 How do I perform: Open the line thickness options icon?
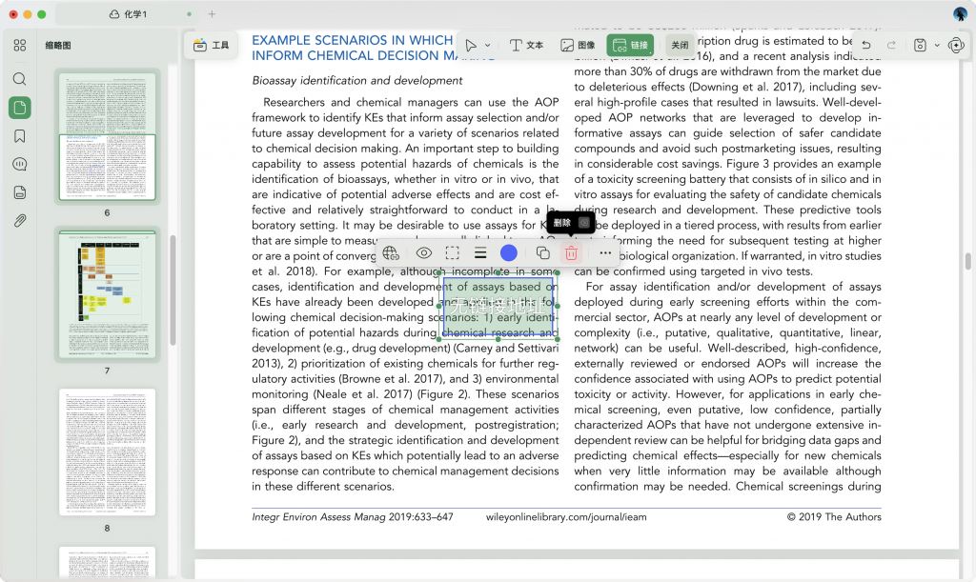click(x=480, y=253)
